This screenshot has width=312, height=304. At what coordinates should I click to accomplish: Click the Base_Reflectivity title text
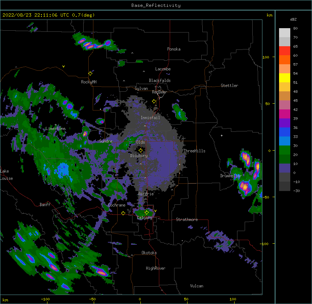[x=156, y=5]
